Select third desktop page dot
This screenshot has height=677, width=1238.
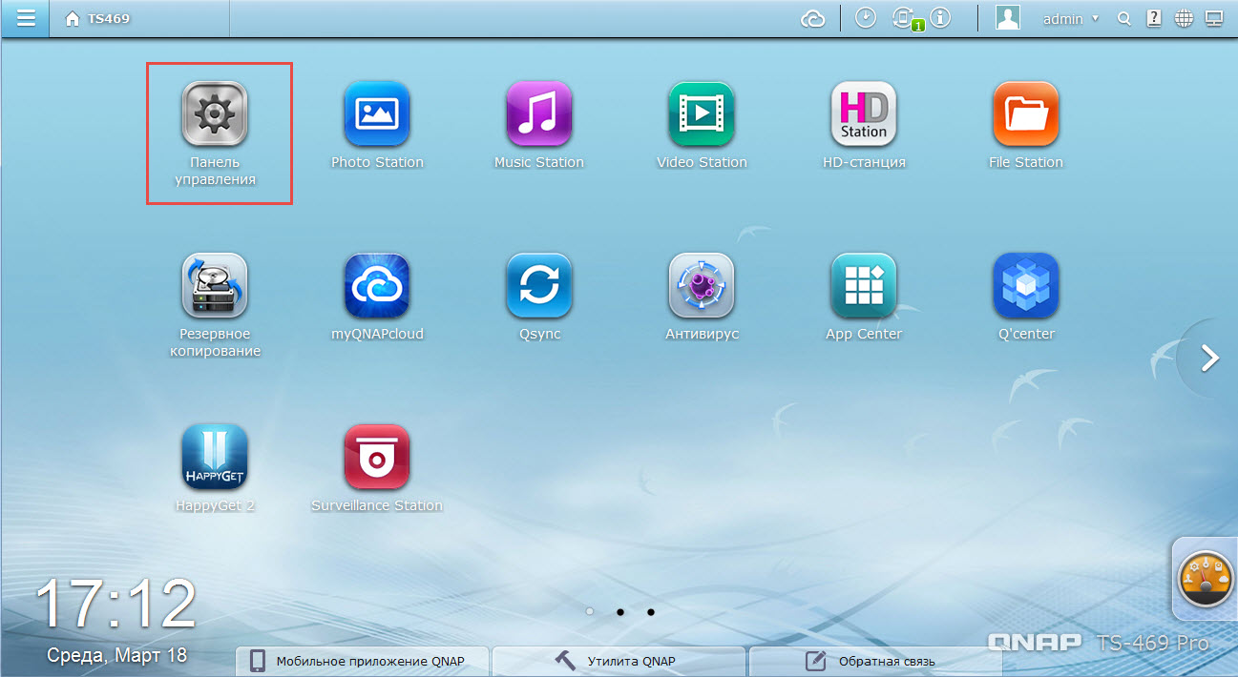click(651, 611)
